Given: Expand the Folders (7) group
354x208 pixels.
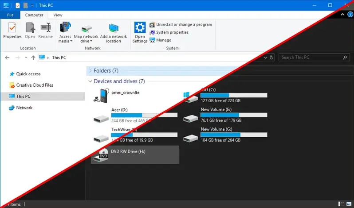Looking at the screenshot, I should [90, 71].
